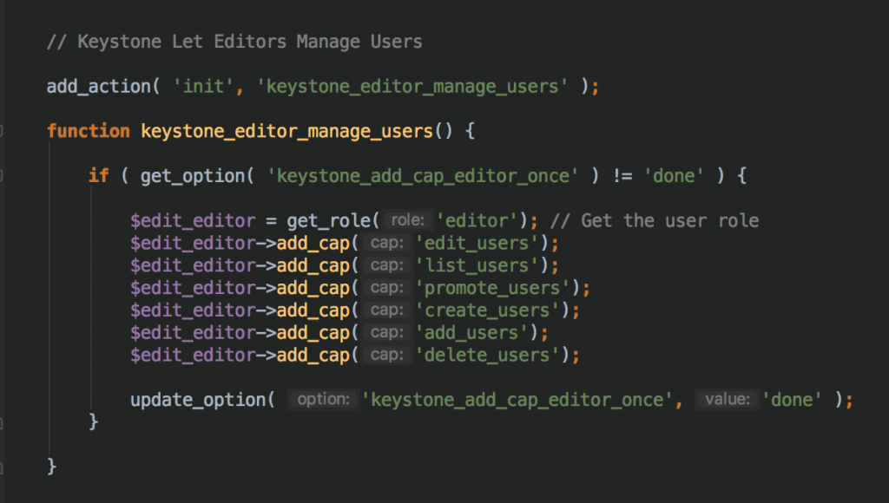Image resolution: width=889 pixels, height=503 pixels.
Task: Click the 'promote_users' capability string
Action: coord(492,288)
